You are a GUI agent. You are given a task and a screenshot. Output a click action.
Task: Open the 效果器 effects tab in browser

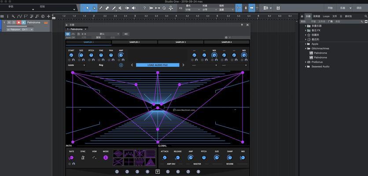(x=316, y=16)
